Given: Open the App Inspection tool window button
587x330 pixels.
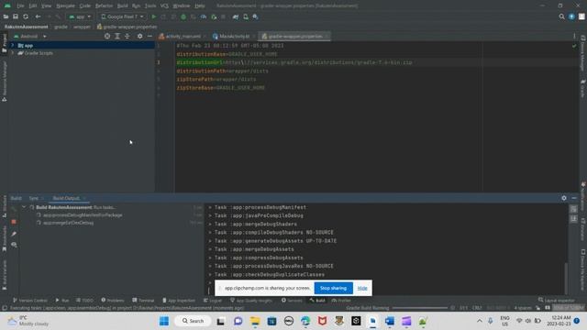Looking at the screenshot, I should click(x=179, y=300).
